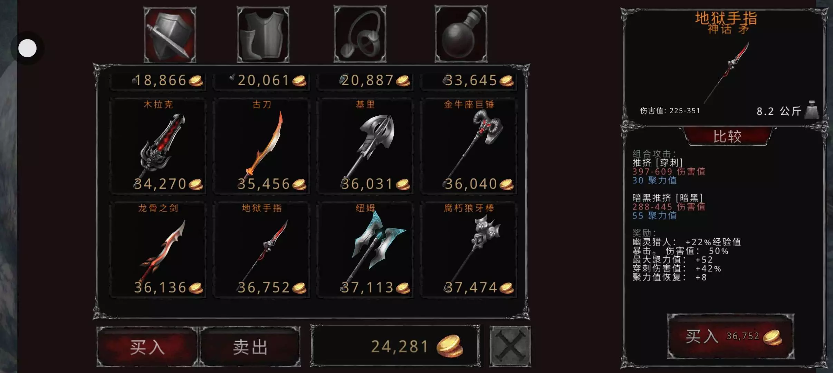Open the potion flask category tab
Image resolution: width=833 pixels, height=373 pixels.
tap(461, 34)
